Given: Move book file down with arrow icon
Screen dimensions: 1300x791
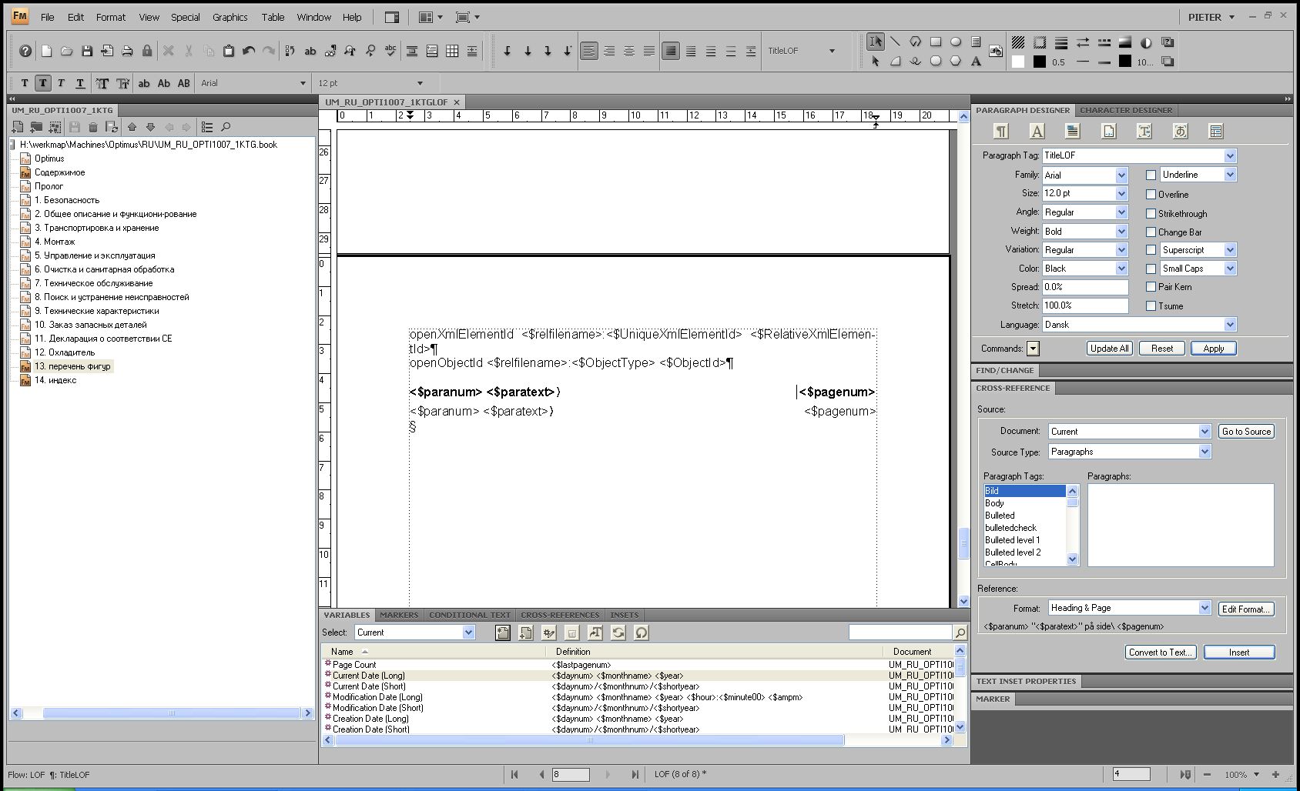Looking at the screenshot, I should pyautogui.click(x=150, y=127).
